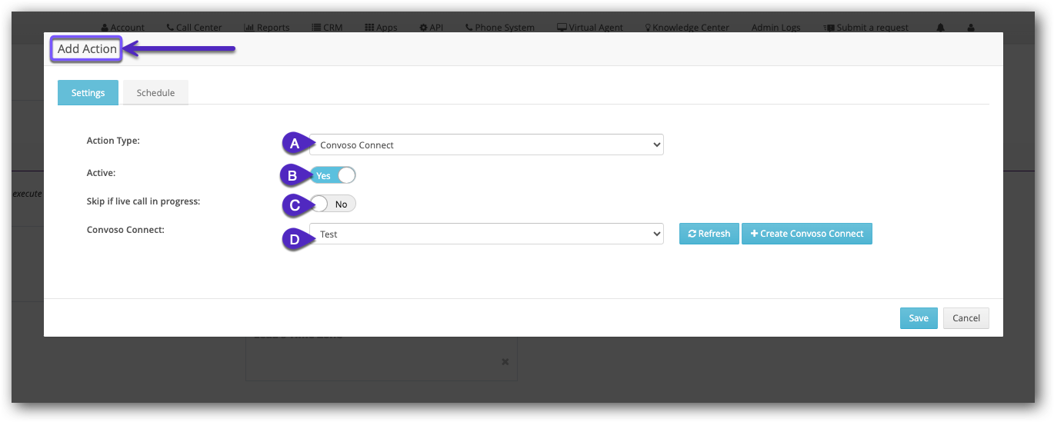Open the user profile icon
1054x422 pixels.
pyautogui.click(x=971, y=28)
